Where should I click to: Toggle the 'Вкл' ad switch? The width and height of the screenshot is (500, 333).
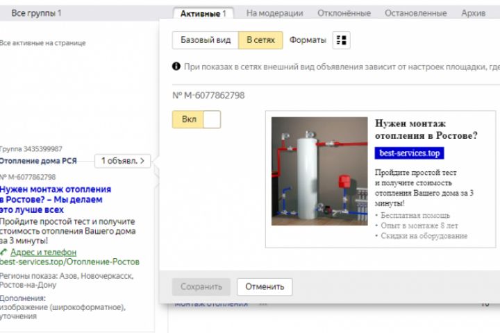(x=197, y=119)
